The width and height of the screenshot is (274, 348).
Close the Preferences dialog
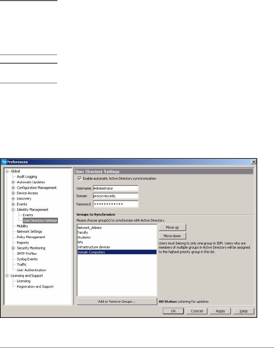click(254, 162)
